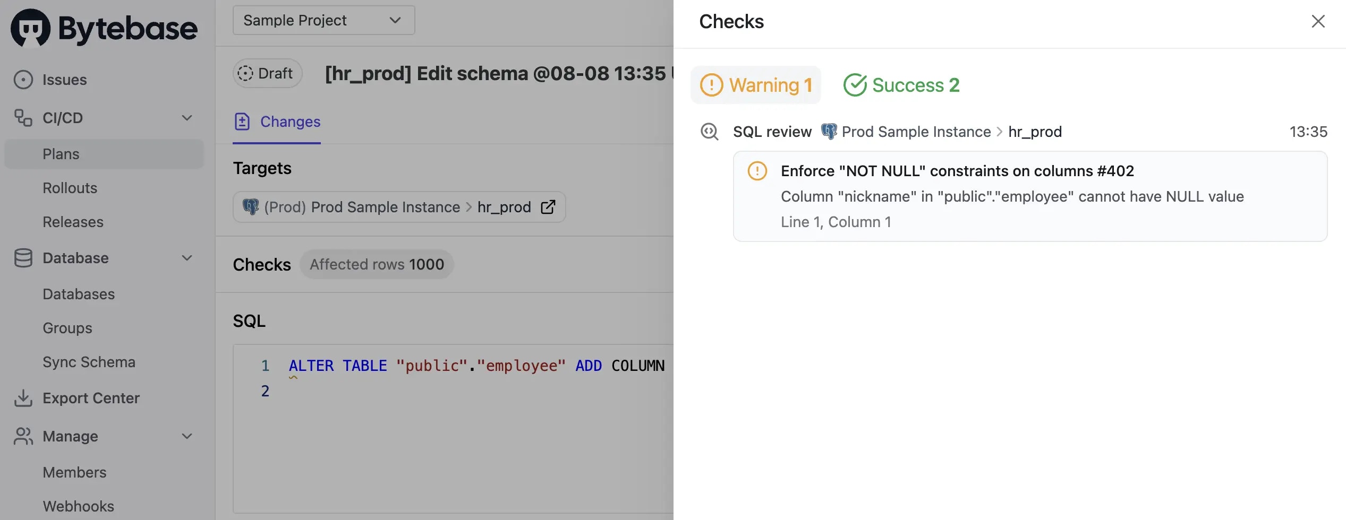Viewport: 1346px width, 520px height.
Task: Close the Checks panel
Action: click(x=1318, y=21)
